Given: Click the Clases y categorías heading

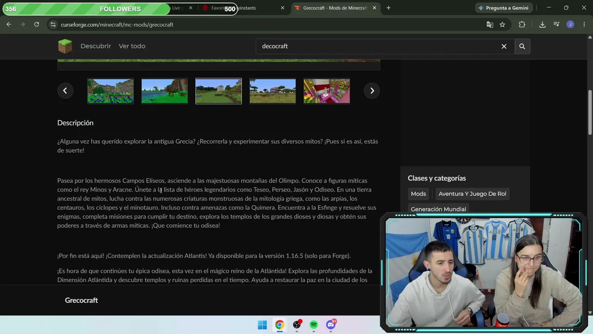Looking at the screenshot, I should point(437,178).
